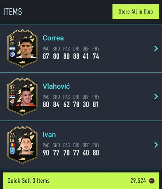Click the FUT coin icon
The width and height of the screenshot is (162, 189).
(x=152, y=181)
